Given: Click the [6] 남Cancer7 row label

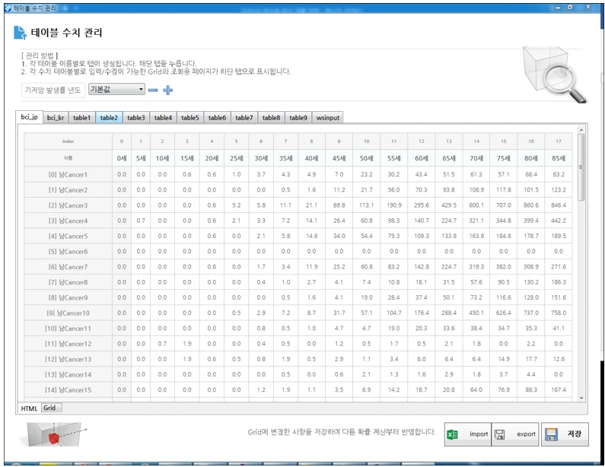Looking at the screenshot, I should coord(68,267).
